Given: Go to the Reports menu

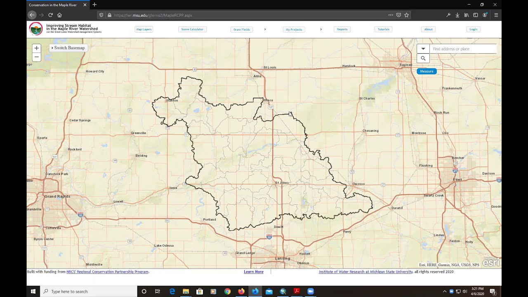Looking at the screenshot, I should [x=342, y=29].
